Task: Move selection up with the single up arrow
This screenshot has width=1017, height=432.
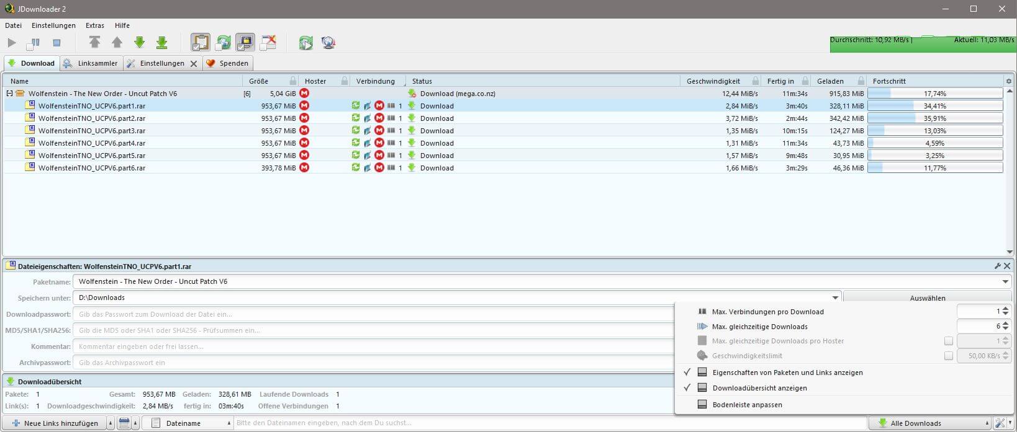Action: [117, 42]
